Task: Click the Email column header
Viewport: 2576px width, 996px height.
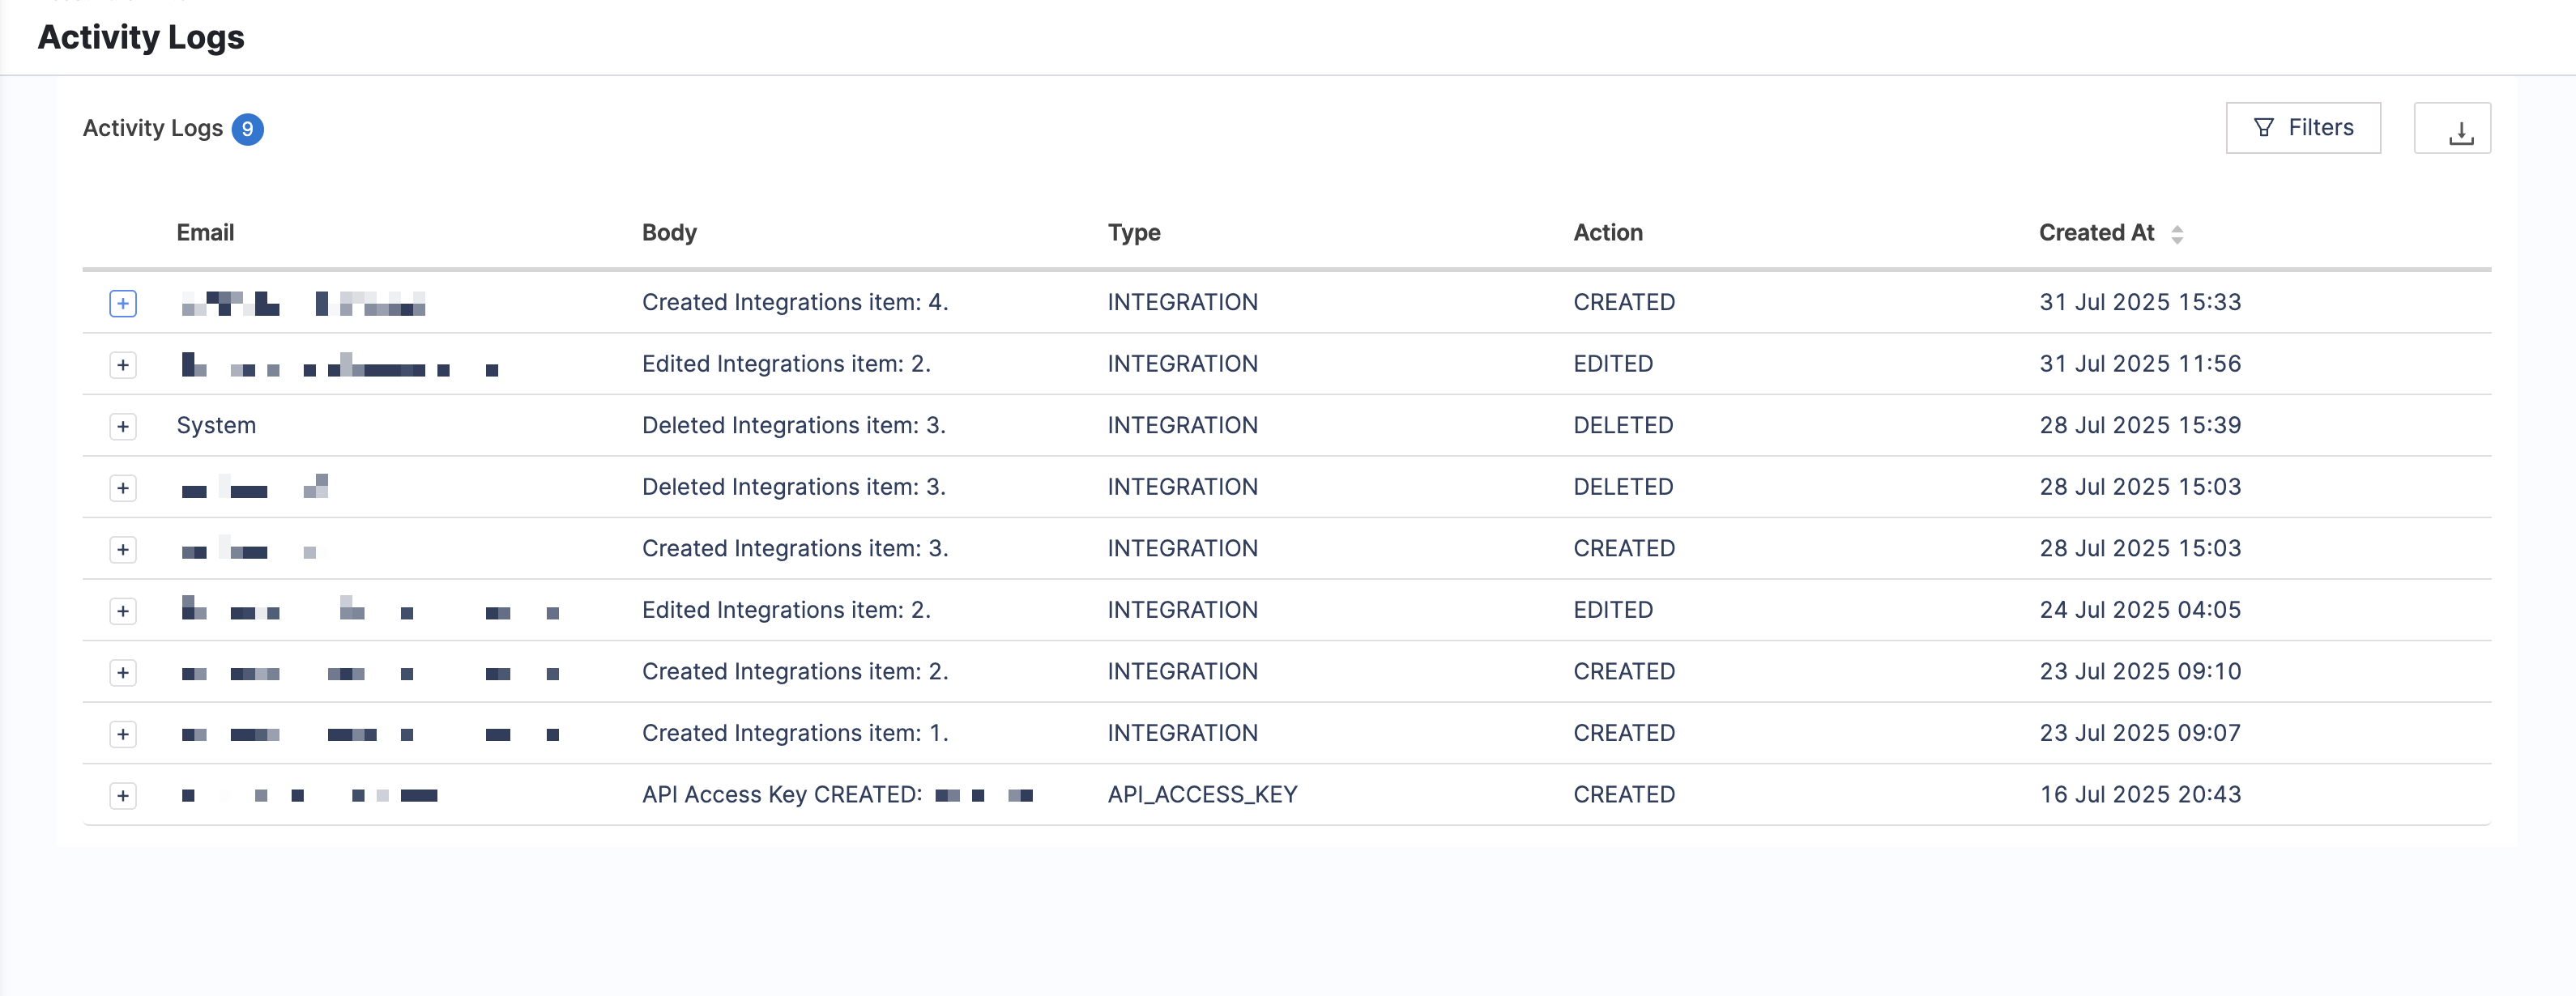Action: (205, 233)
